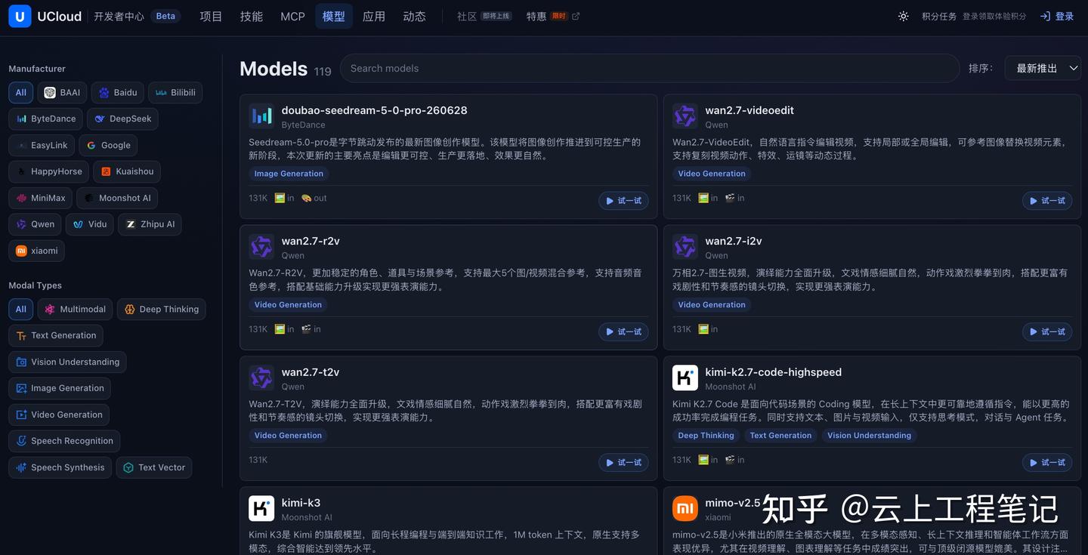Click the Beta badge next to 开发者中心
Screen dimensions: 1088x555
tap(165, 16)
